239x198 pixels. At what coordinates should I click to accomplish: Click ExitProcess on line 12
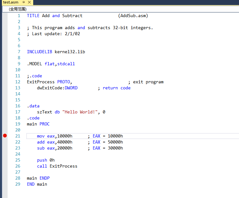pyautogui.click(x=41, y=82)
